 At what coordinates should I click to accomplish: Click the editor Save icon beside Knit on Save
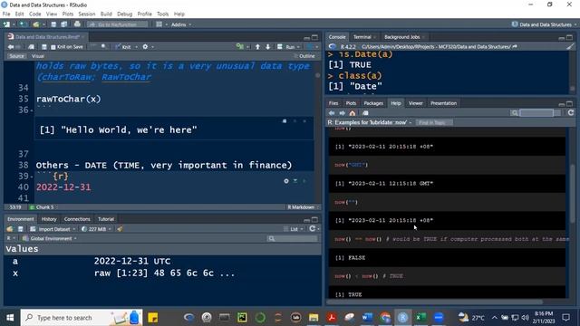[x=44, y=47]
